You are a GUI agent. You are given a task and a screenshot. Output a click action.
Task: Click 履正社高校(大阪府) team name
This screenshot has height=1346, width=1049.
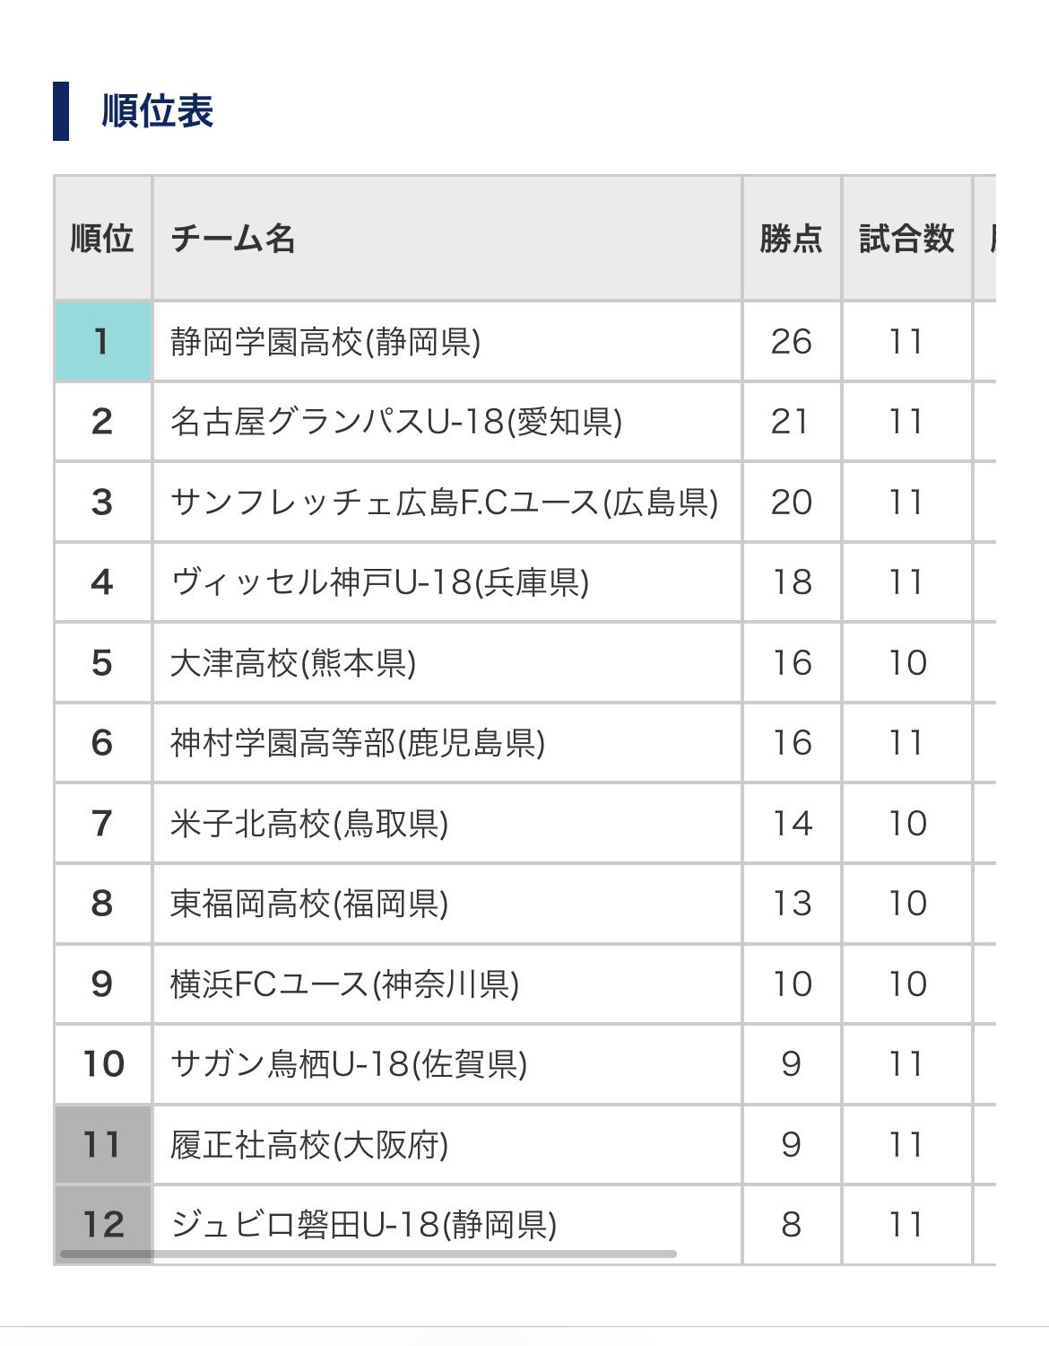[309, 1145]
